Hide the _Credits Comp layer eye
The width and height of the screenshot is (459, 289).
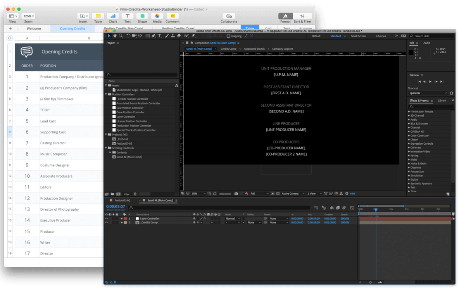point(106,223)
